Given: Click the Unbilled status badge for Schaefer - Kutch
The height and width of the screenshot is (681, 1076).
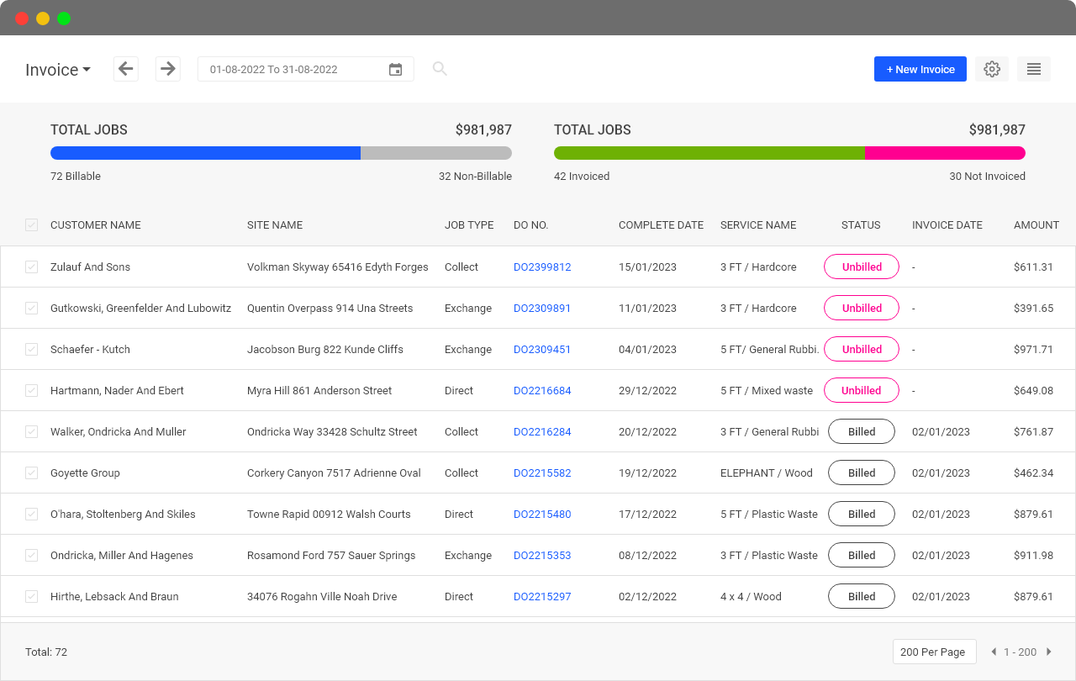Looking at the screenshot, I should (x=862, y=350).
